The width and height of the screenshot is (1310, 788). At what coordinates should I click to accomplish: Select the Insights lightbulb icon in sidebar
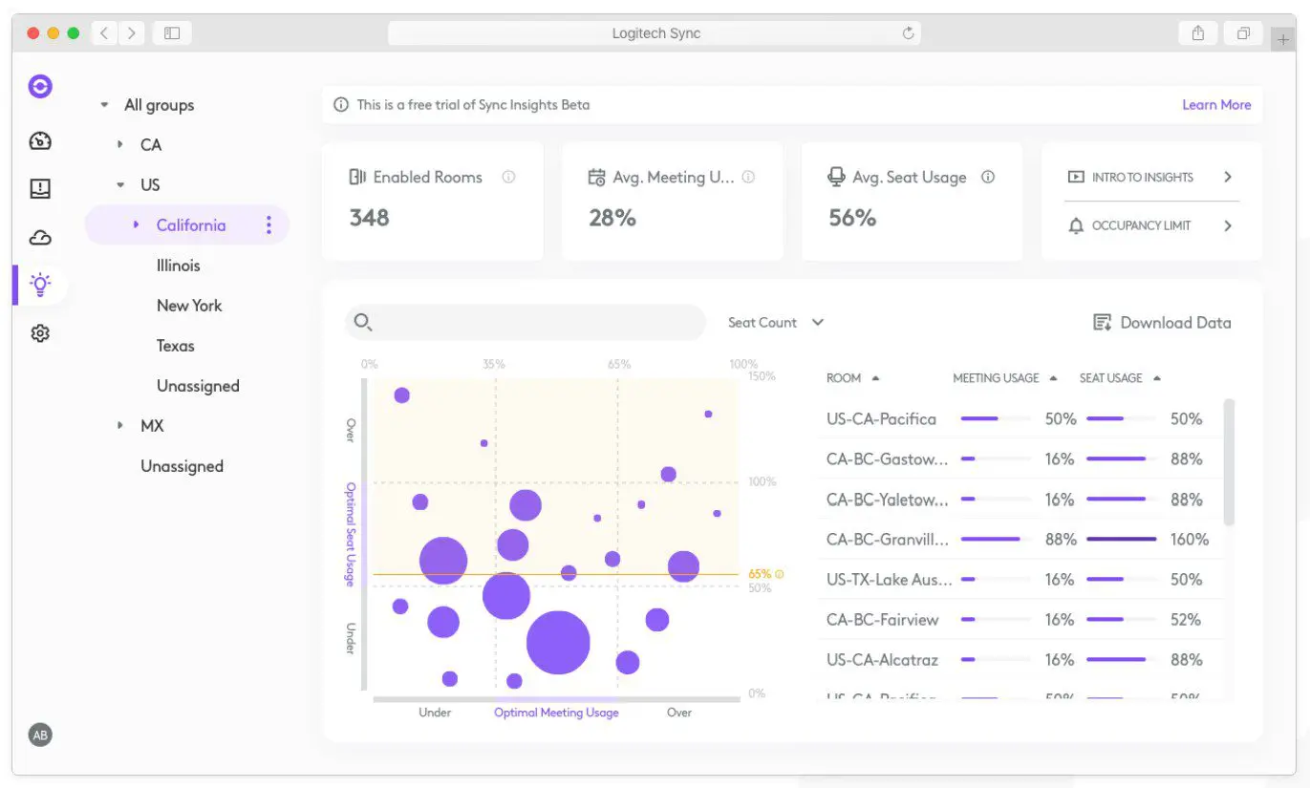coord(40,284)
